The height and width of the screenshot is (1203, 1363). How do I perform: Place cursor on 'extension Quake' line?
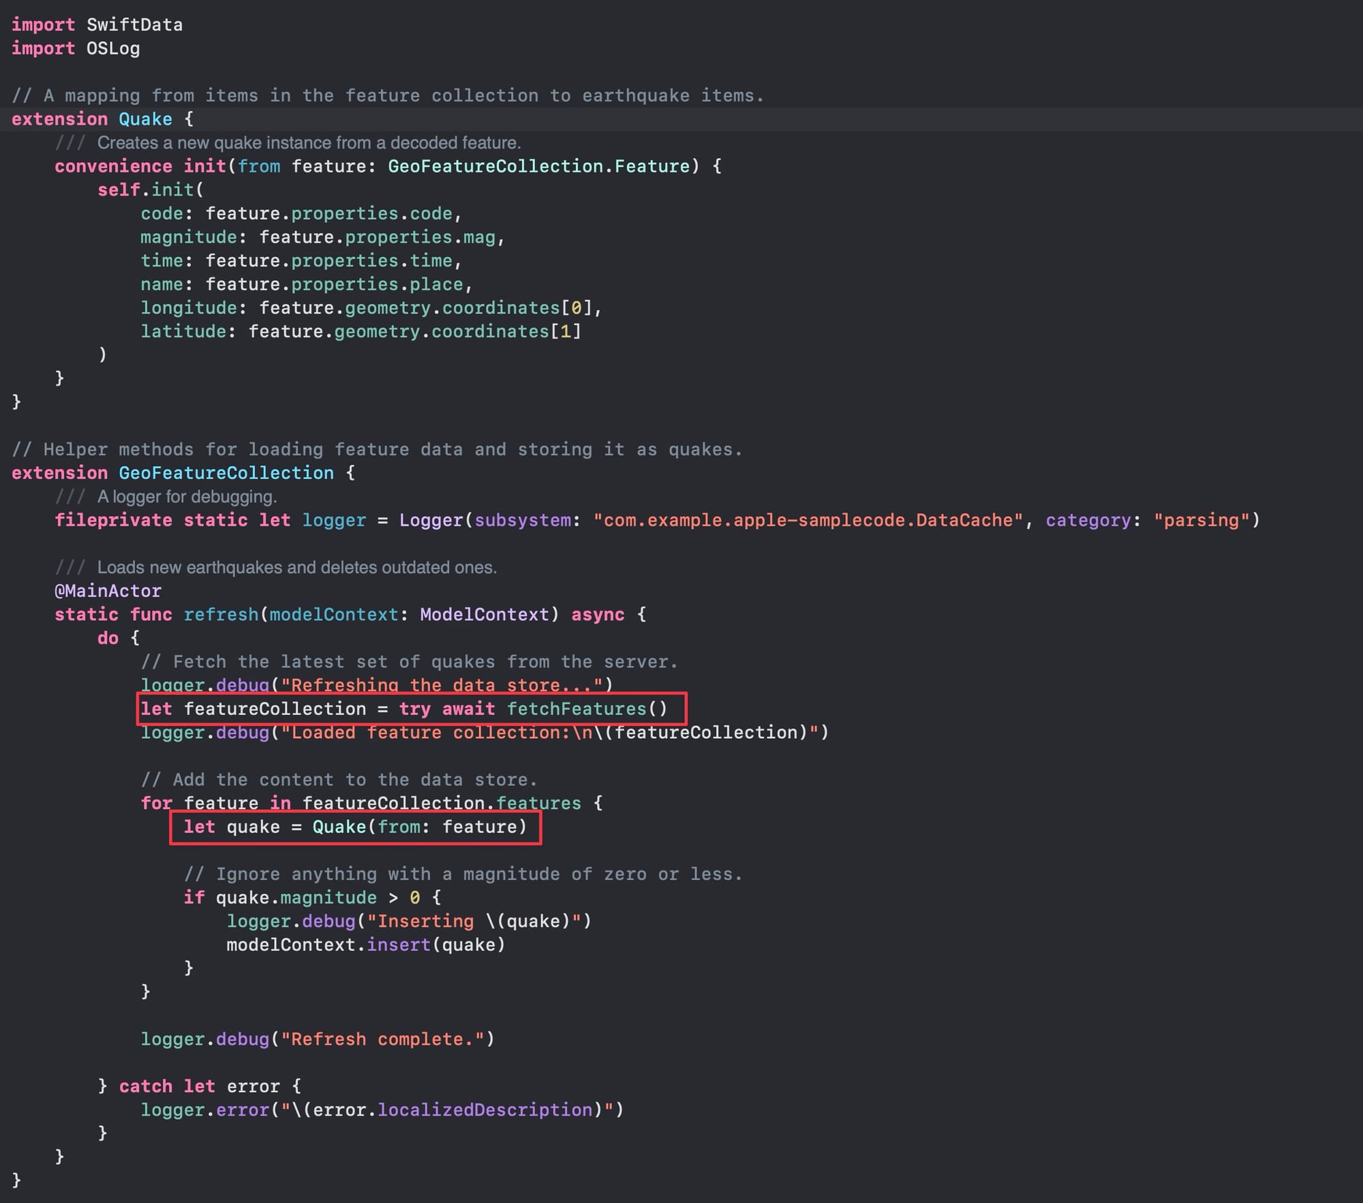click(102, 119)
